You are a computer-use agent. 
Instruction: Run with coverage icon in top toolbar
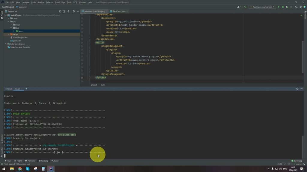[x=287, y=7]
